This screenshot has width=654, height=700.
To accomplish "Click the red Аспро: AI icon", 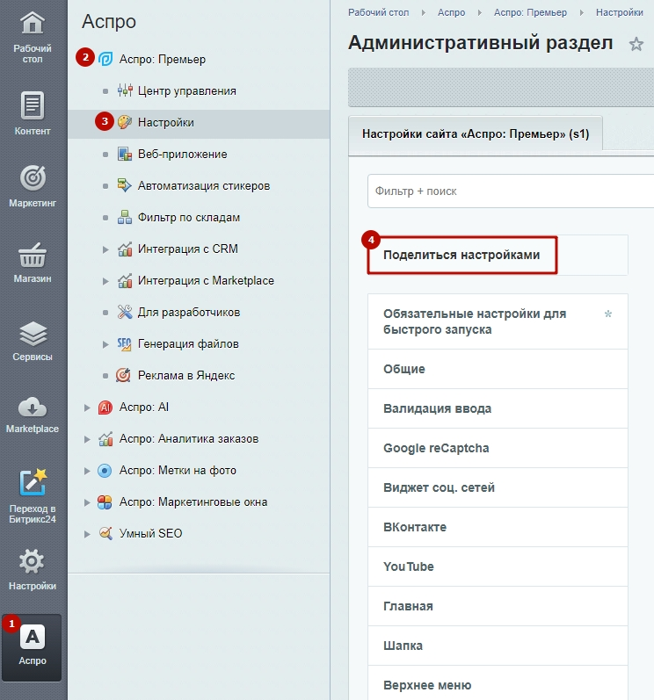I will click(x=105, y=408).
